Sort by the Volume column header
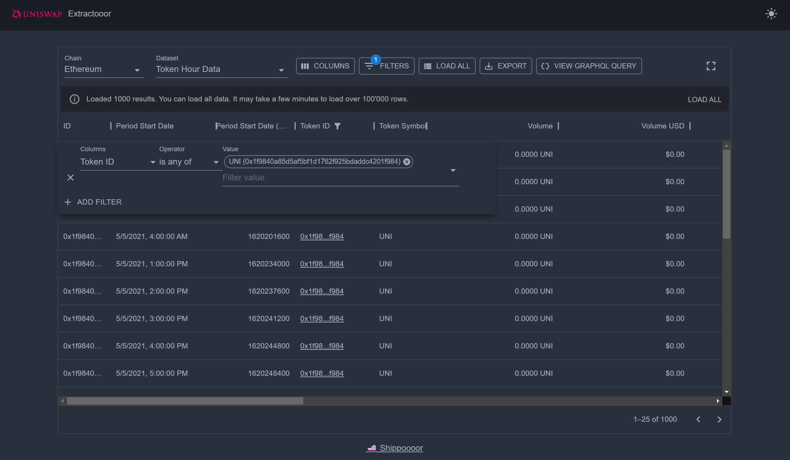The image size is (790, 460). click(x=540, y=126)
